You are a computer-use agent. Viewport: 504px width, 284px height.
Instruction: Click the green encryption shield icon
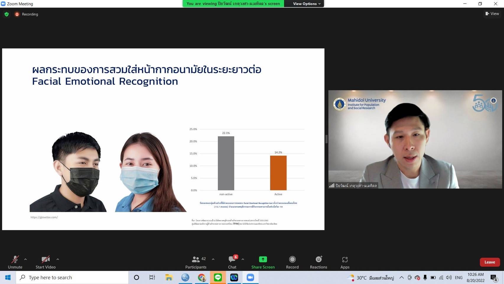6,14
